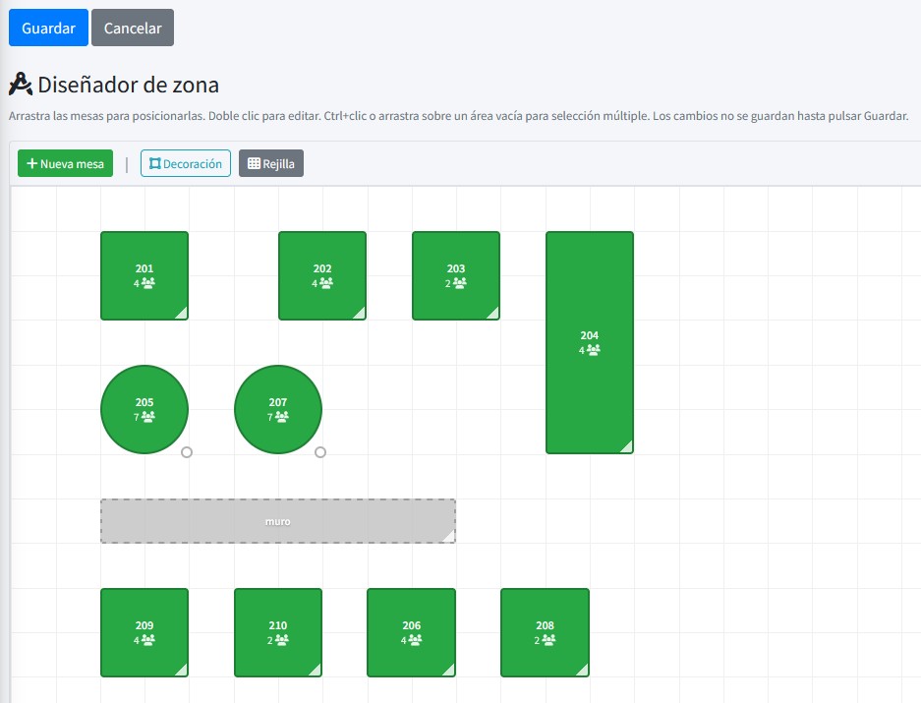
Task: Click the circular resize handle of table 207
Action: tap(320, 452)
